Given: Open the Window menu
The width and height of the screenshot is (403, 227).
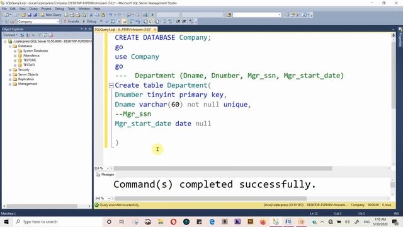Looking at the screenshot, I should click(84, 9).
